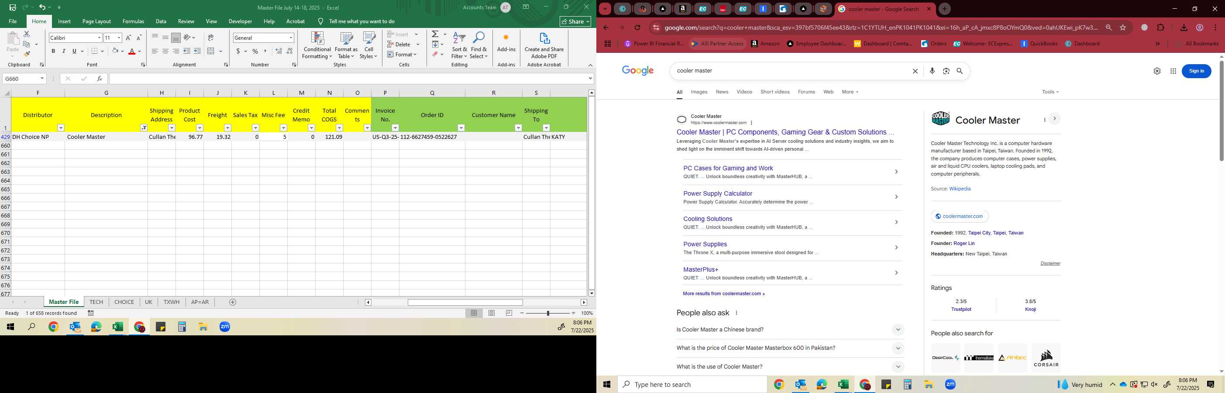Click Create and Share Adobe PDF

(x=544, y=45)
